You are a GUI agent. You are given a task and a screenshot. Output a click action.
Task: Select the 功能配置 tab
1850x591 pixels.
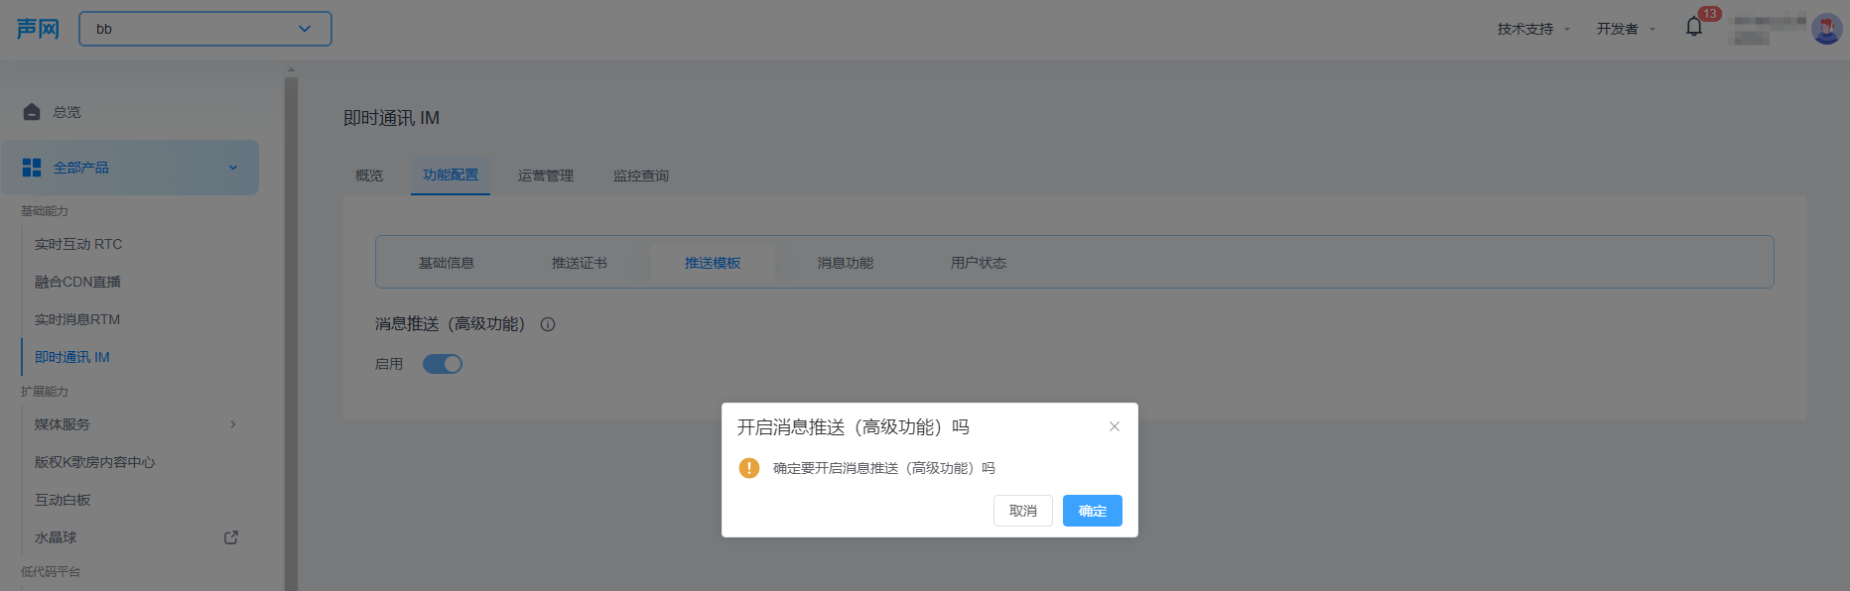click(x=451, y=176)
